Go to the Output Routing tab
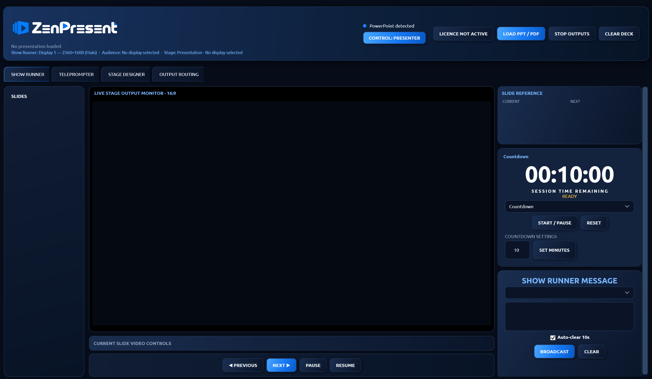The height and width of the screenshot is (379, 652). [178, 74]
